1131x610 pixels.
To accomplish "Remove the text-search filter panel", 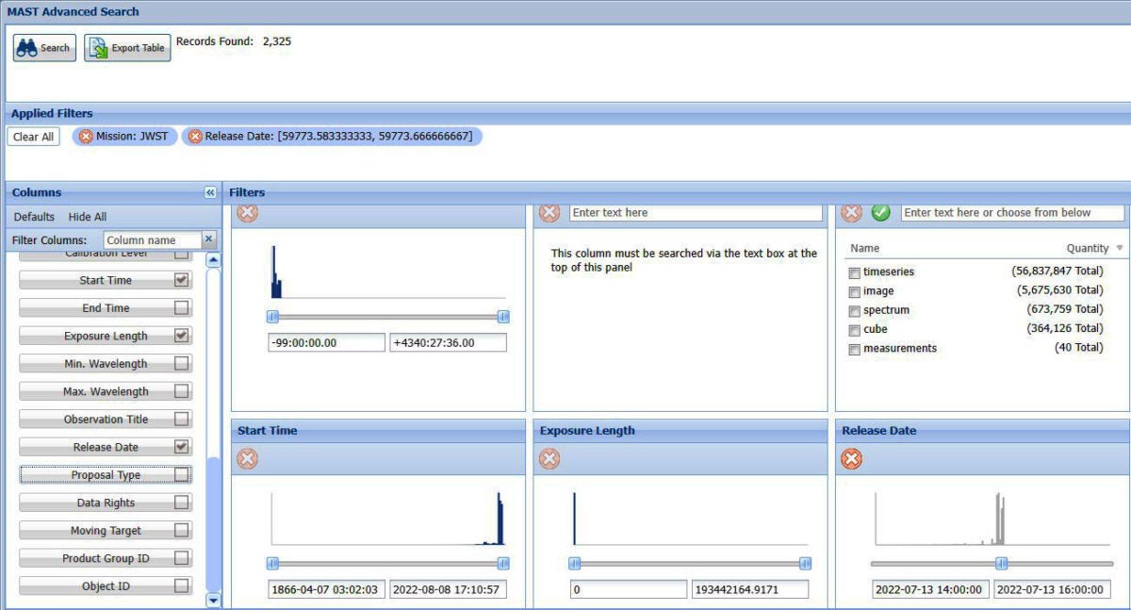I will [x=549, y=213].
